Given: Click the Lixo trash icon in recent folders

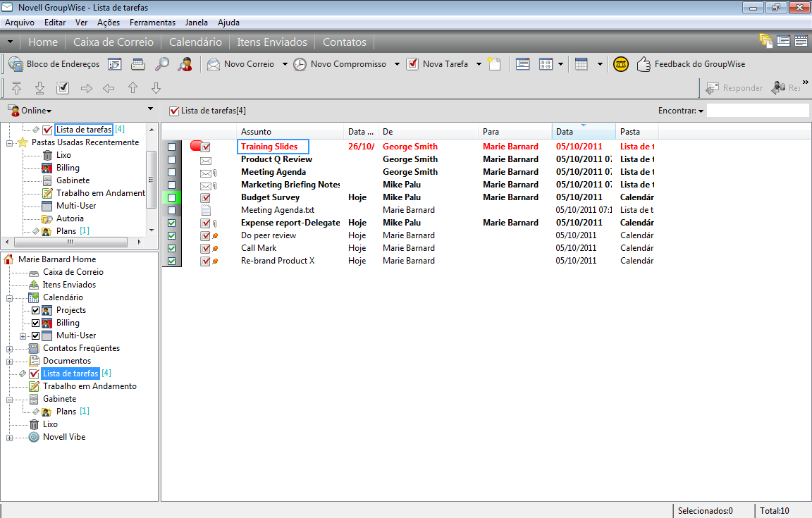Looking at the screenshot, I should click(x=47, y=155).
